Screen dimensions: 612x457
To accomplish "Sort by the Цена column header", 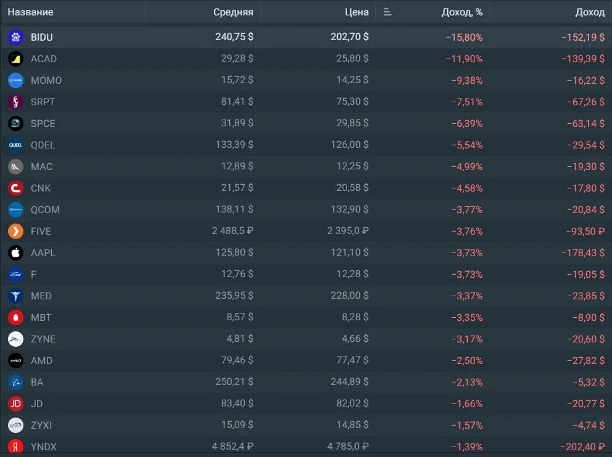I will pyautogui.click(x=357, y=12).
